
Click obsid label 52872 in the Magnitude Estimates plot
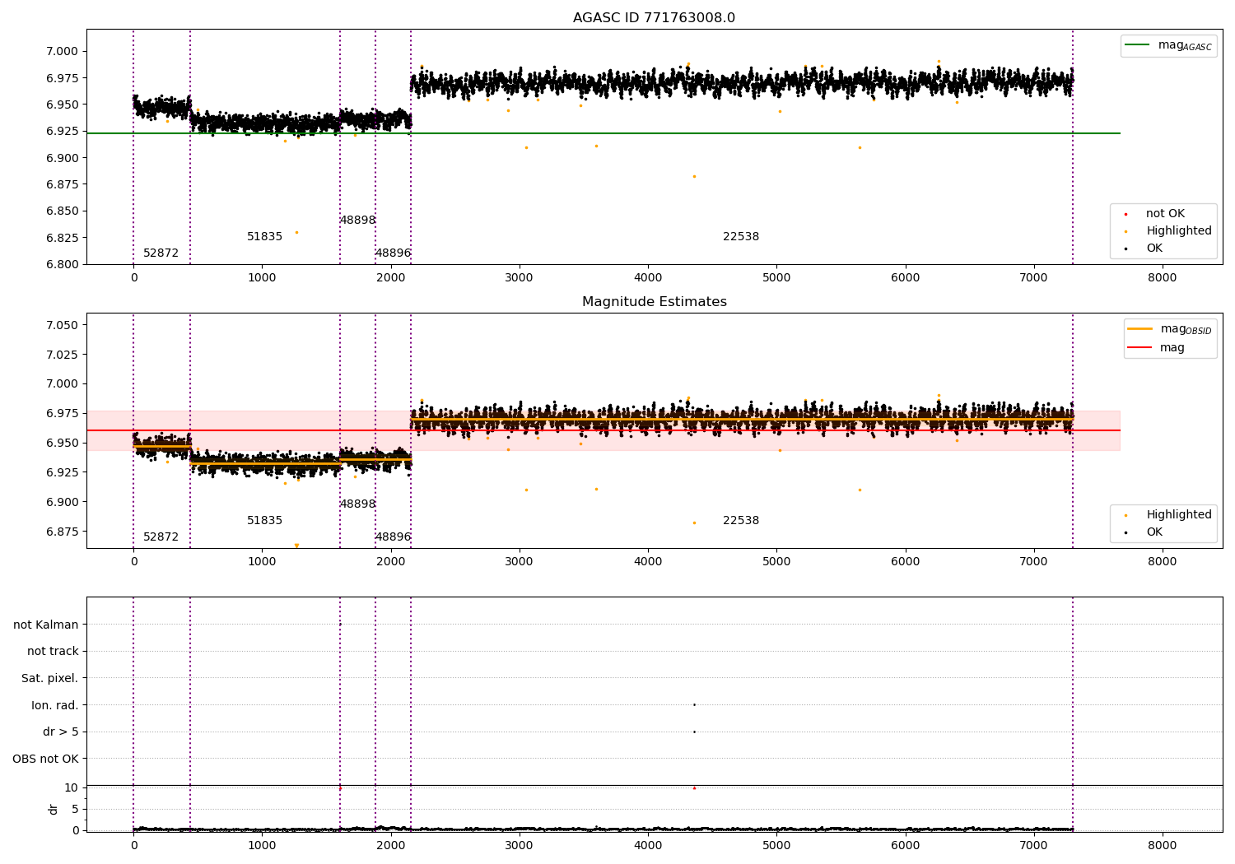[161, 537]
